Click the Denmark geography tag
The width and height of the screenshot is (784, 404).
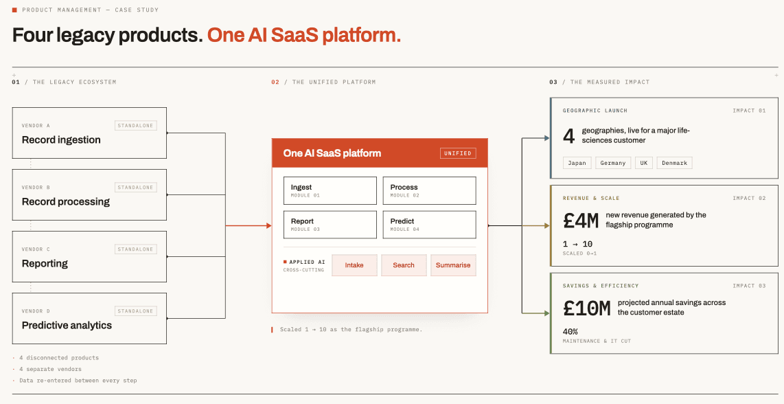pyautogui.click(x=674, y=163)
